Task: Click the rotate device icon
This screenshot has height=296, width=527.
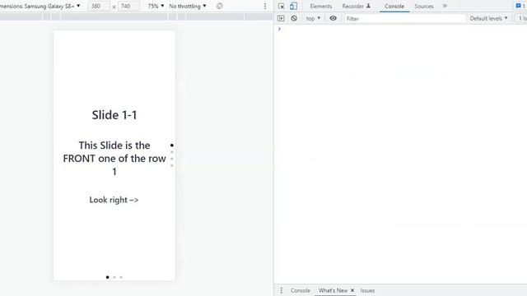Action: [x=220, y=6]
